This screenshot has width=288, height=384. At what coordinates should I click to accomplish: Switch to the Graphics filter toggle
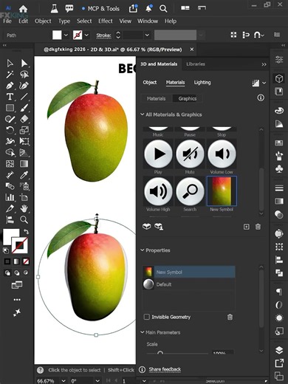click(188, 99)
